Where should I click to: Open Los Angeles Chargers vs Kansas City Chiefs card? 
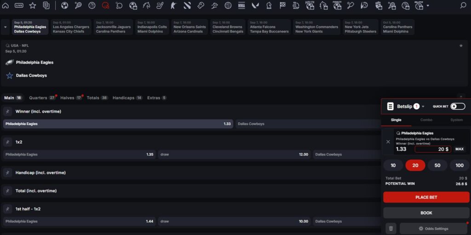[x=71, y=27]
